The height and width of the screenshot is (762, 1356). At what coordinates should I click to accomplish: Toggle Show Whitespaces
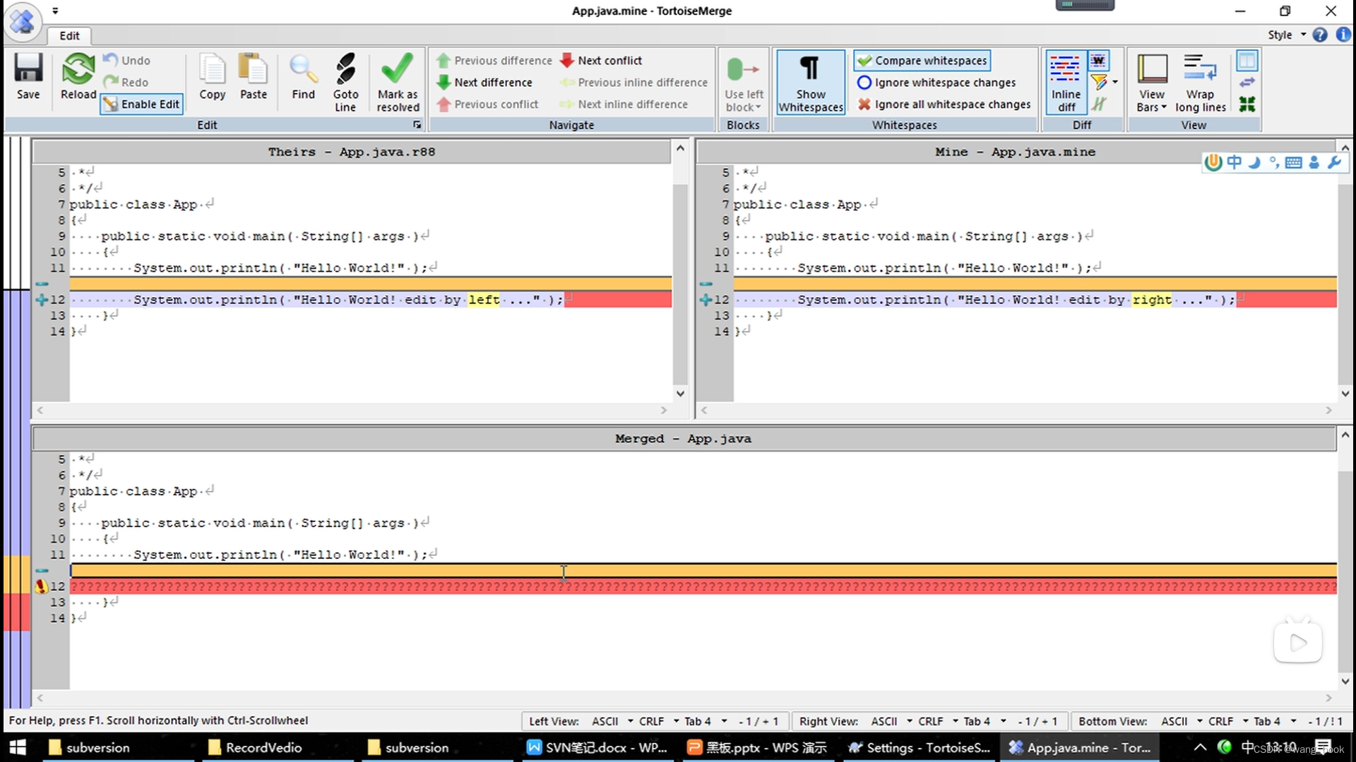click(x=811, y=82)
